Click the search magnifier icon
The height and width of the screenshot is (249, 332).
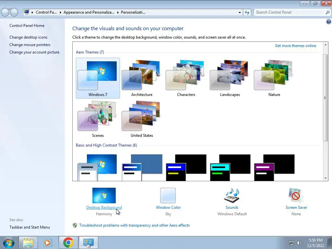tap(327, 12)
